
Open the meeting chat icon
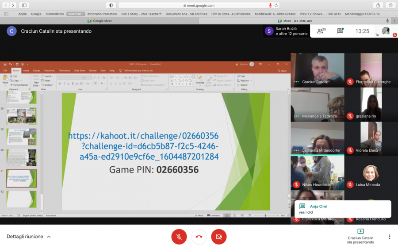[x=340, y=31]
